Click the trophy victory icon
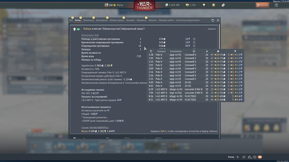 click(74, 29)
